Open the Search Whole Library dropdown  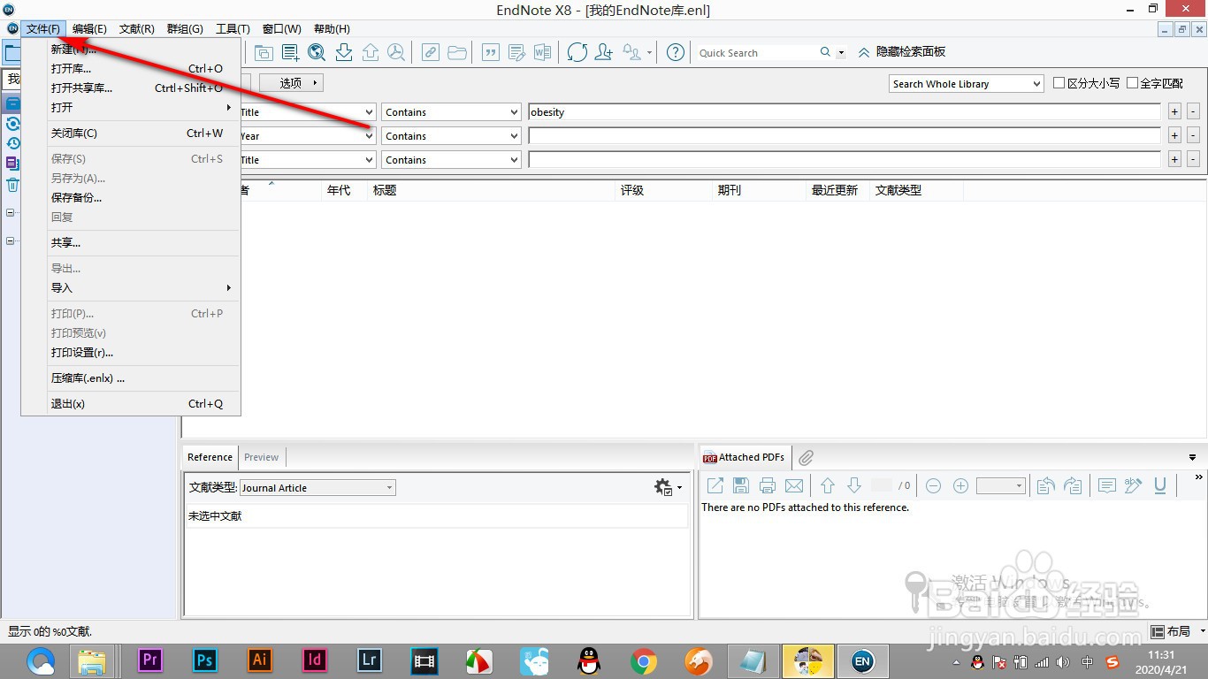click(967, 83)
